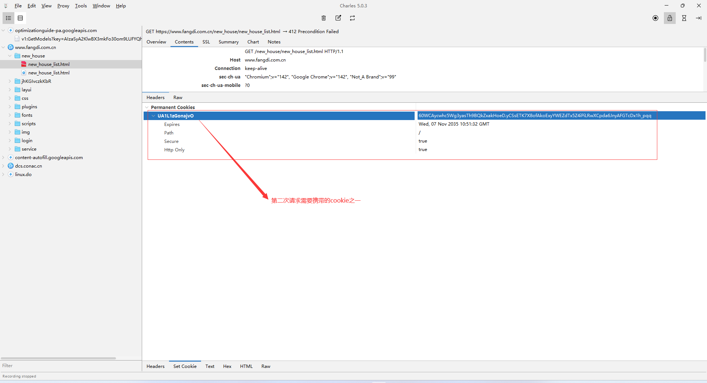Open the Proxy menu

[63, 6]
